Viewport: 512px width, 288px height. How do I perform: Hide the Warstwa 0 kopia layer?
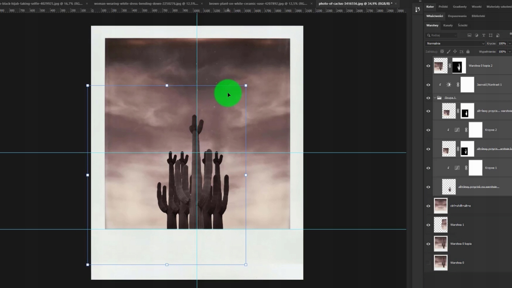(x=428, y=244)
